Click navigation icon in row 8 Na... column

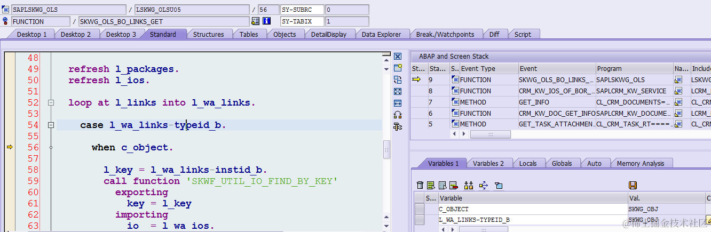(x=678, y=91)
